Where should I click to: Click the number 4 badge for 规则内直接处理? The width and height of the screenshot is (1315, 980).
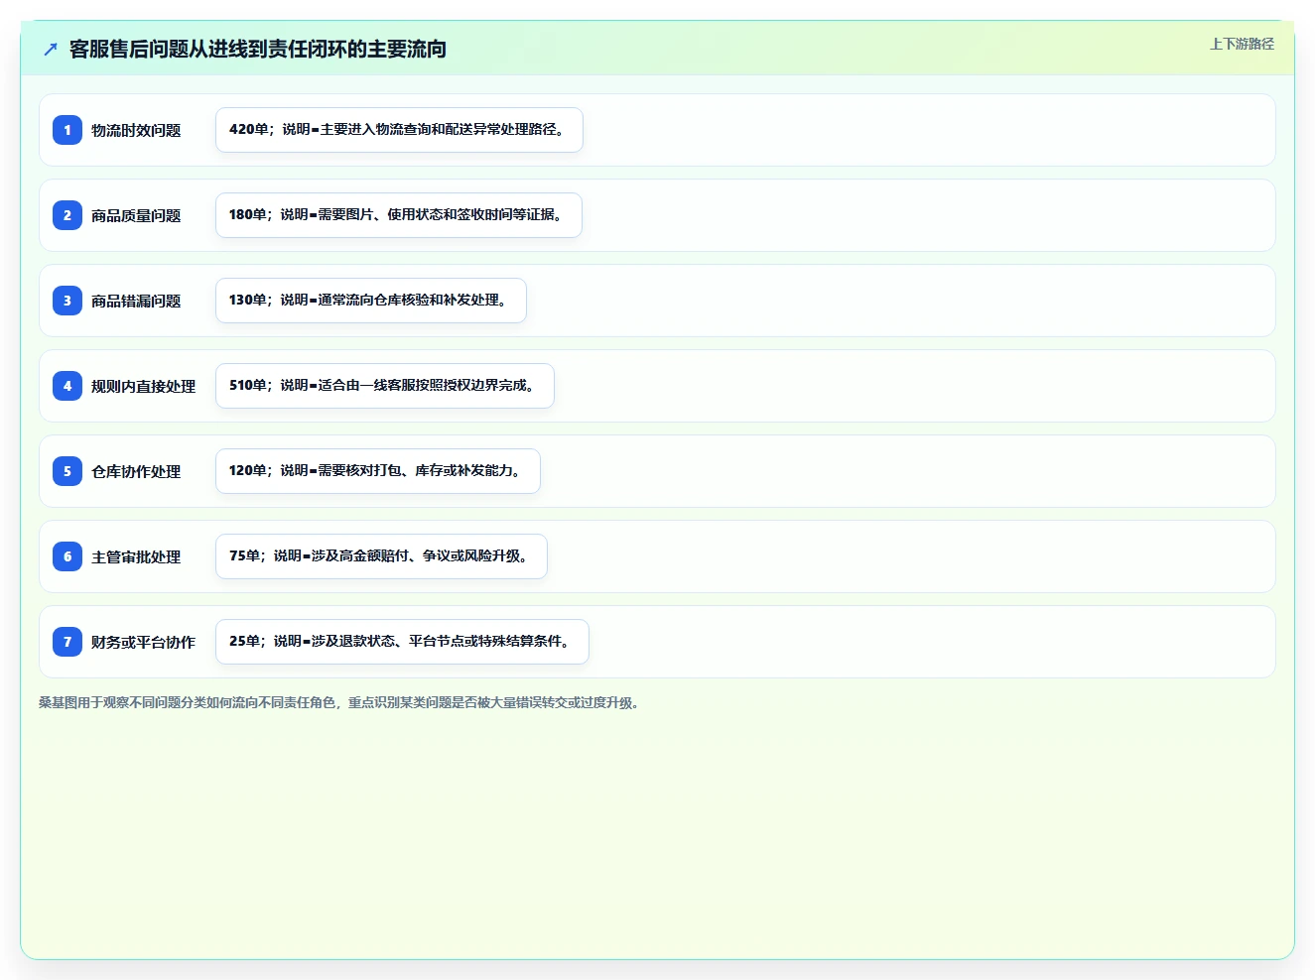click(x=67, y=386)
